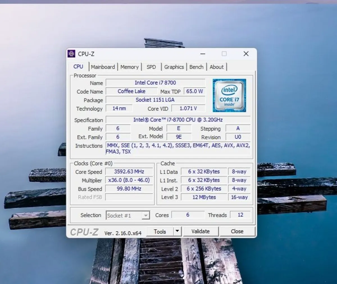Switch to the CPU tab
This screenshot has height=284, width=337.
(x=78, y=67)
